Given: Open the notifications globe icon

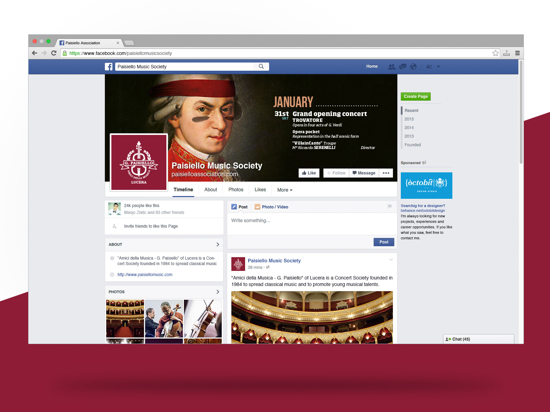Looking at the screenshot, I should pos(414,67).
